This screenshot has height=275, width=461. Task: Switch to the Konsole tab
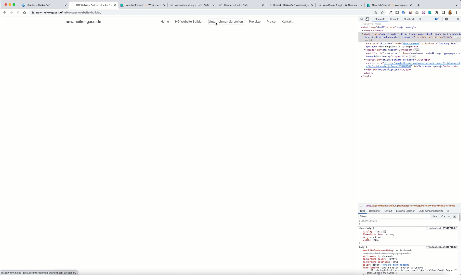click(x=394, y=19)
